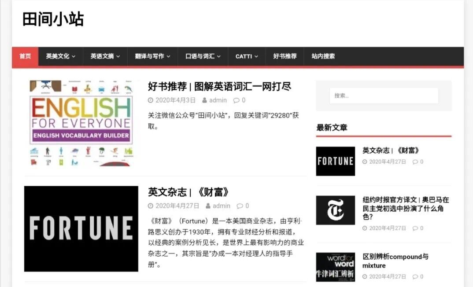Click comment icon under sidebar 纽约时报 article
The height and width of the screenshot is (287, 473).
[415, 228]
